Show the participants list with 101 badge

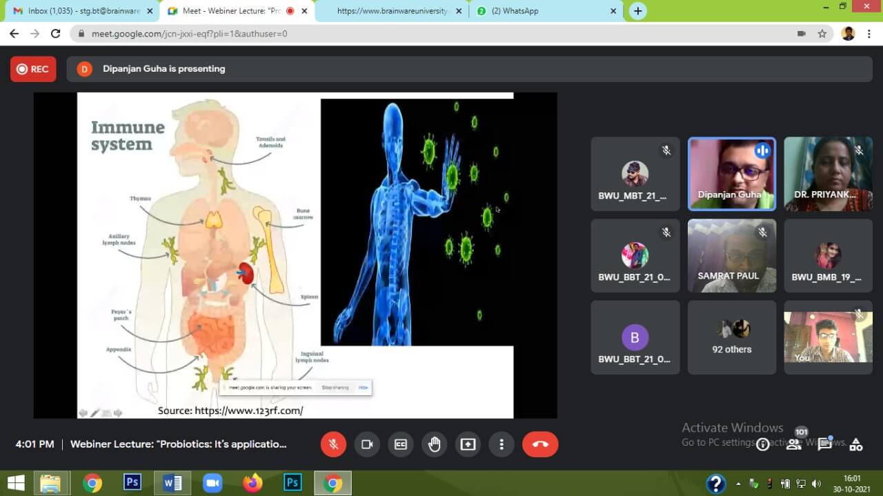(x=794, y=444)
